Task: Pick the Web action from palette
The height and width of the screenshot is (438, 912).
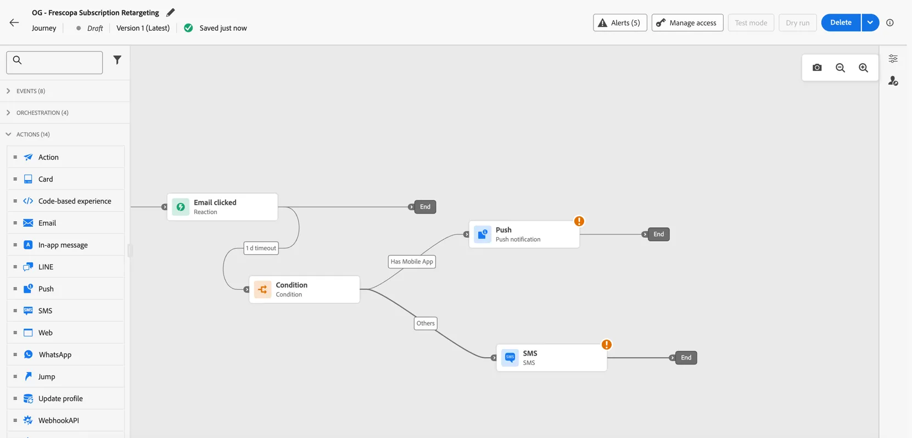Action: coord(66,333)
